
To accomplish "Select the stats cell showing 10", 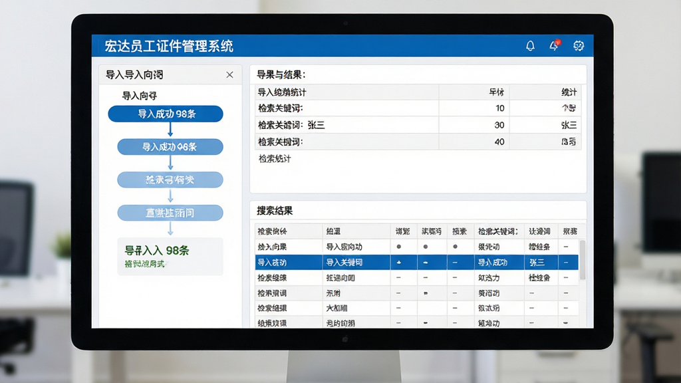I will (499, 108).
